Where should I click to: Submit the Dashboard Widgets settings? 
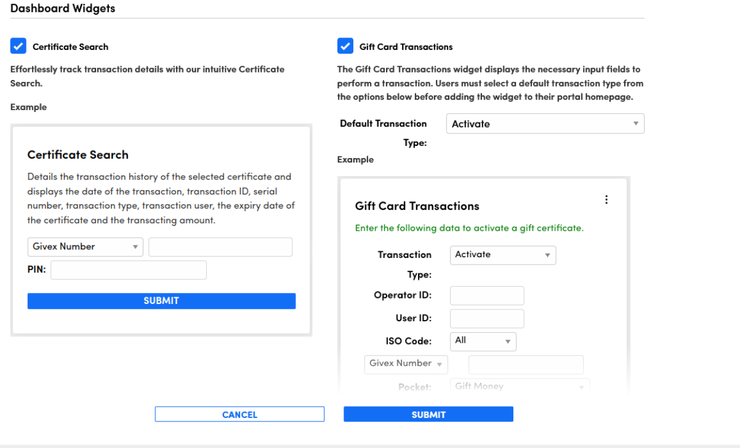(428, 415)
